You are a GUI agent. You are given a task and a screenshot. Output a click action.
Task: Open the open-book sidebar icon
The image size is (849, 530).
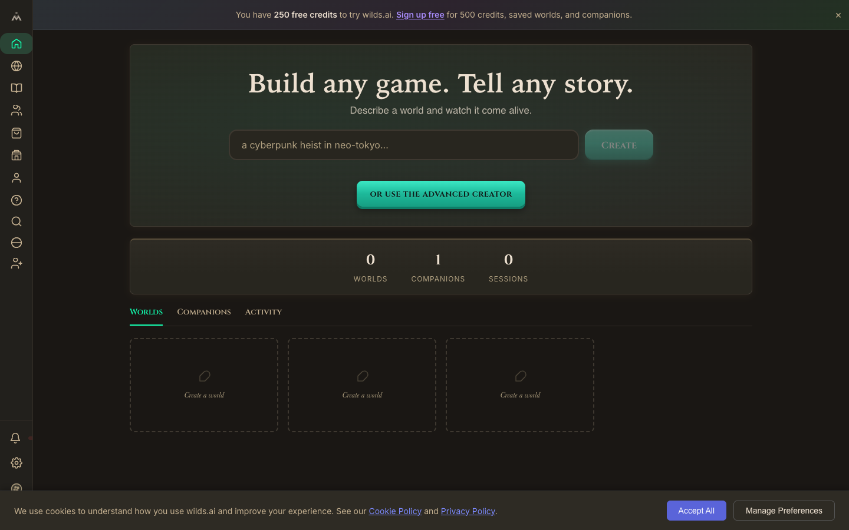click(x=17, y=88)
